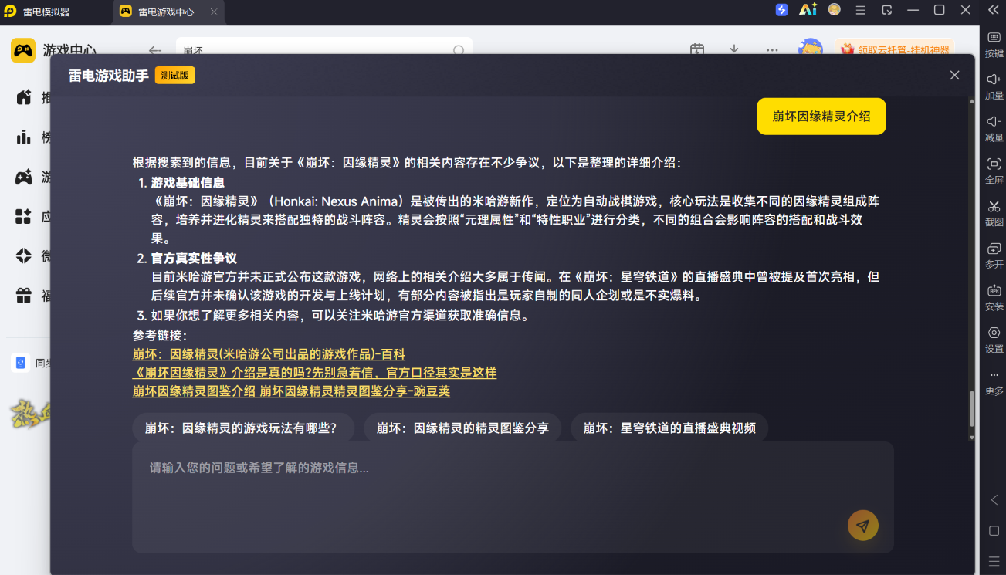Open the 介绍是真的吗 reference link
This screenshot has height=575, width=1006.
tap(314, 373)
